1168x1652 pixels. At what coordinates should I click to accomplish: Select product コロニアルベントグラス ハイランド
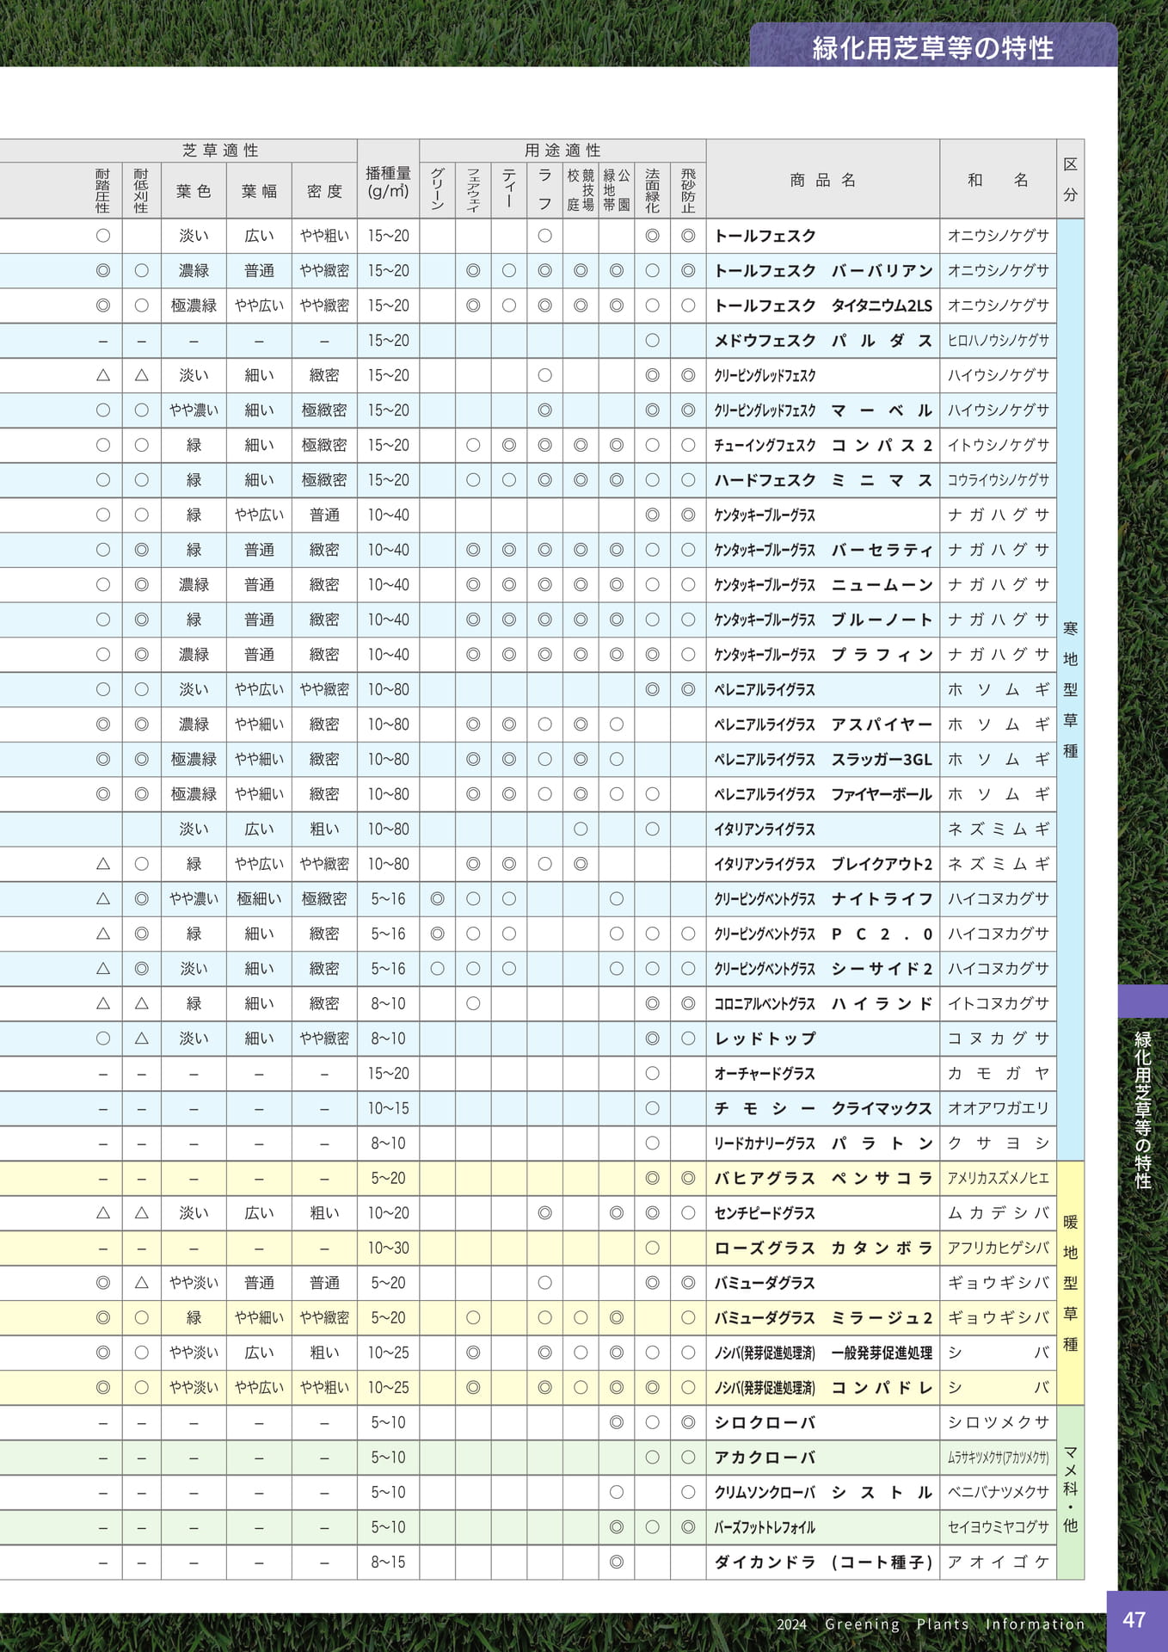(x=823, y=1004)
